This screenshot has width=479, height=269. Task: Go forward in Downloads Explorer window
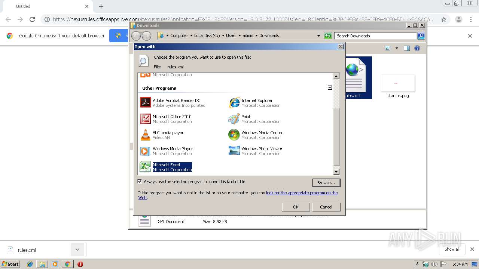146,36
